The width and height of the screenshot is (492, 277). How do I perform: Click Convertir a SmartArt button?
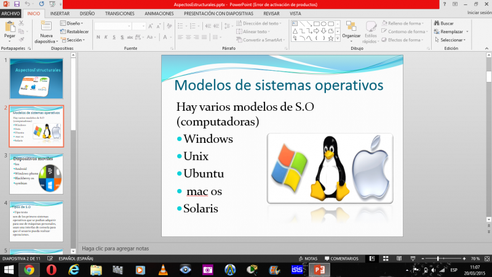coord(261,40)
